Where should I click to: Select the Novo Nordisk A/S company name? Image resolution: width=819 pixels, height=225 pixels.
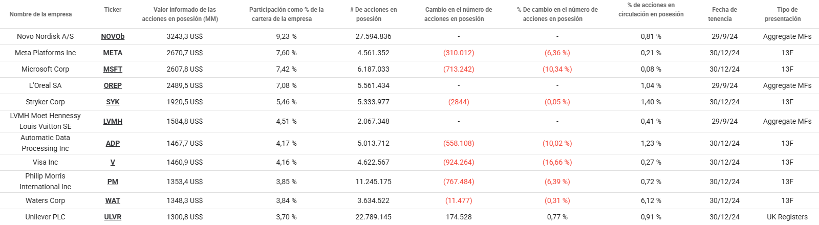(x=45, y=36)
